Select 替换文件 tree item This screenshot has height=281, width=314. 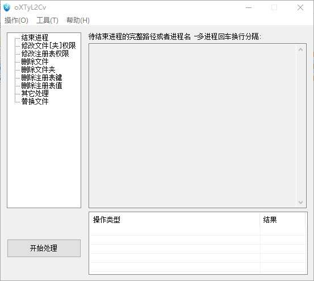click(x=35, y=101)
